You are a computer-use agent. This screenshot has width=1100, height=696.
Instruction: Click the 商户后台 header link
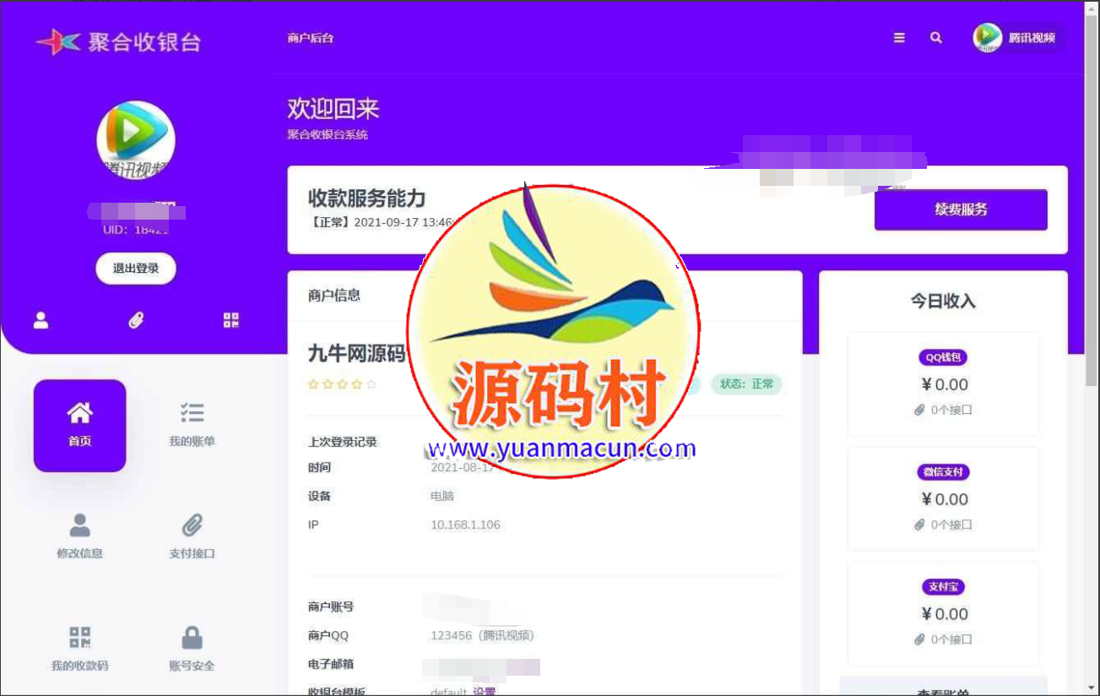click(310, 38)
